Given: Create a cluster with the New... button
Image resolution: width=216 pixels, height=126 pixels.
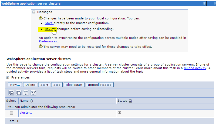Looking at the screenshot, I should point(15,85).
